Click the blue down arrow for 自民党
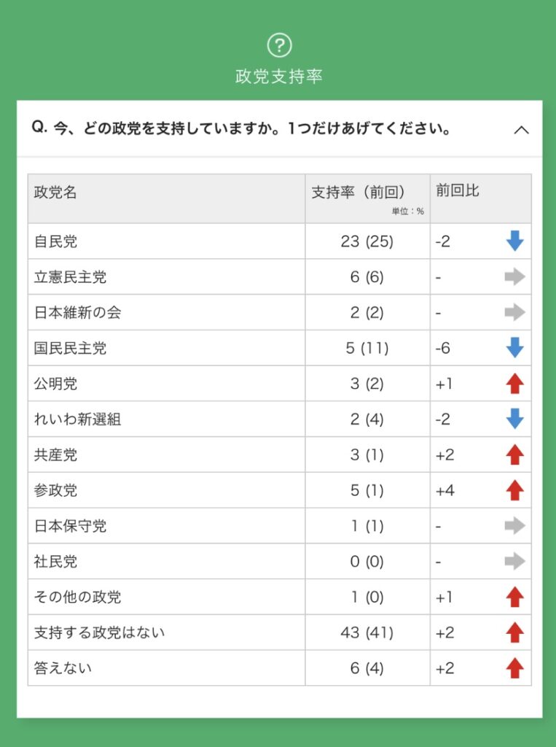This screenshot has height=747, width=556. point(515,241)
